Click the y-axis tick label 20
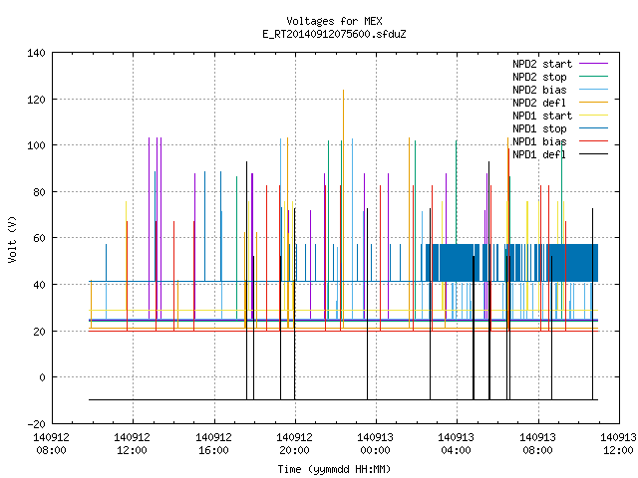The image size is (638, 478). [x=39, y=332]
